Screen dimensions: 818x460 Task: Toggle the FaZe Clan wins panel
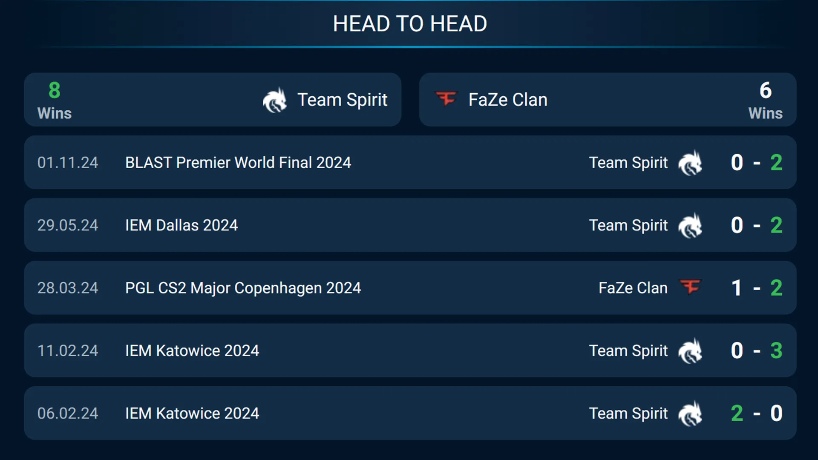[x=608, y=100]
